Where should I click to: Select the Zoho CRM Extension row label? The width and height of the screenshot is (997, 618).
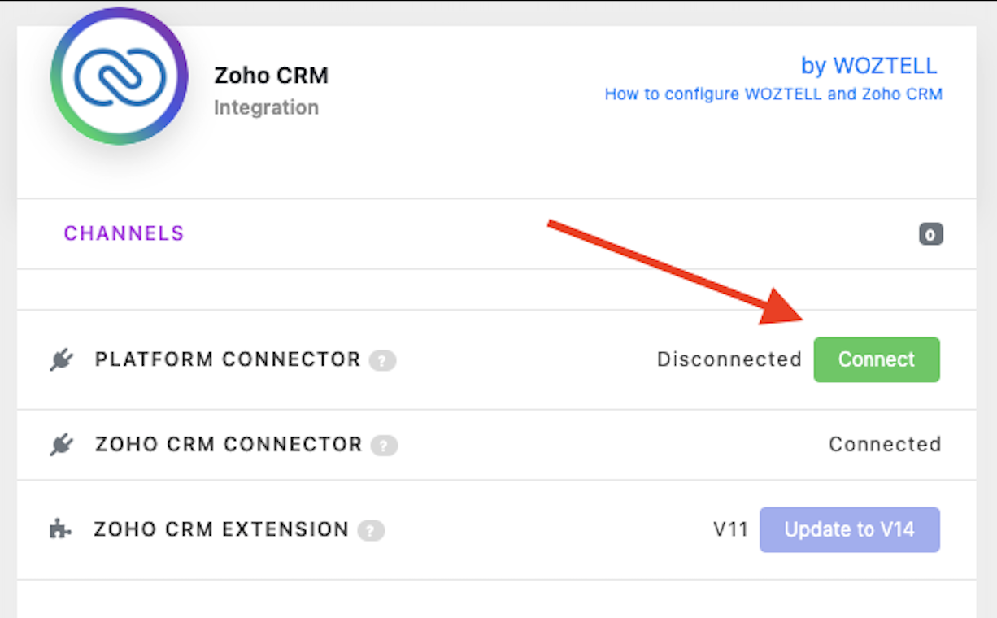coord(221,529)
